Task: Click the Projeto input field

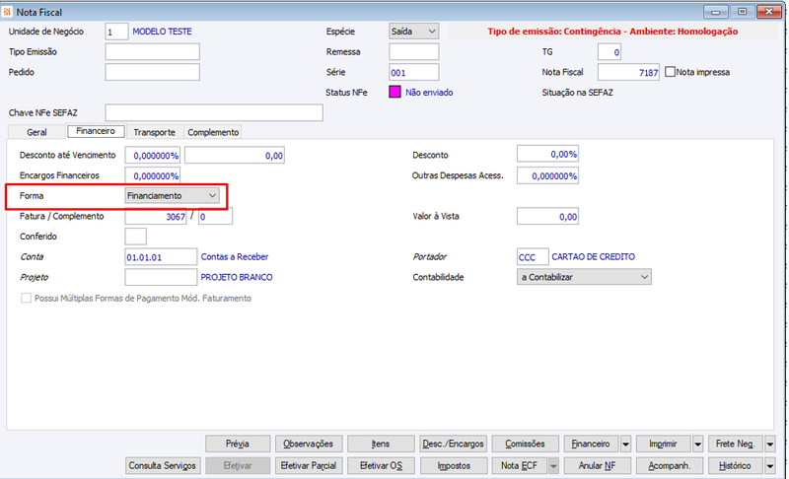Action: (161, 277)
